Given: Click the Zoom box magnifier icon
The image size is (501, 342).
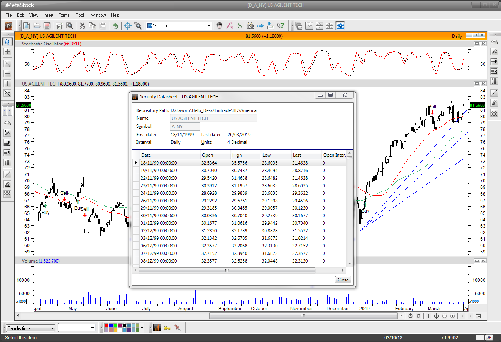Looking at the screenshot, I should pyautogui.click(x=138, y=26).
